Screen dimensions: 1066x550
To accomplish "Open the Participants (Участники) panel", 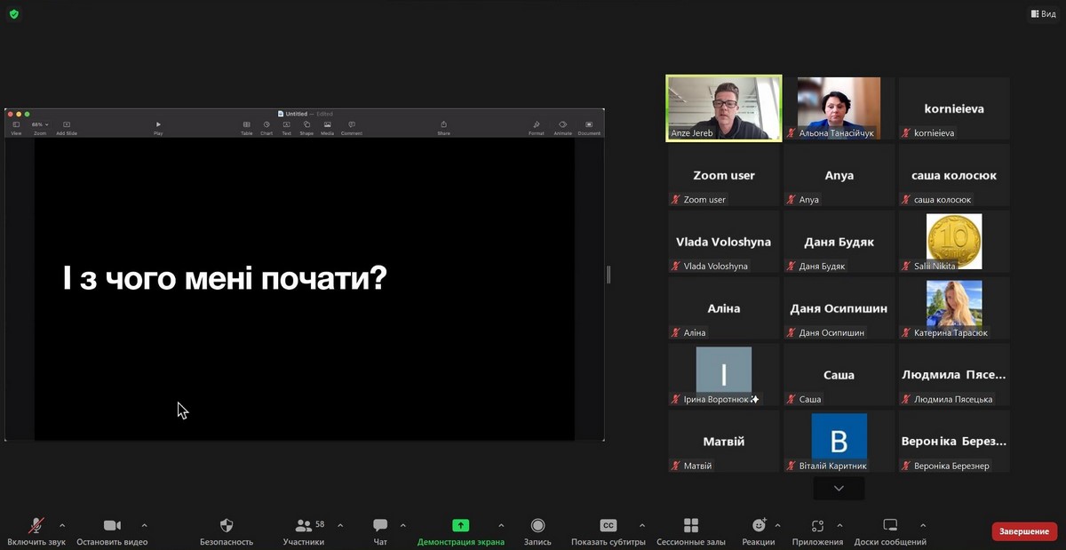I will point(304,526).
